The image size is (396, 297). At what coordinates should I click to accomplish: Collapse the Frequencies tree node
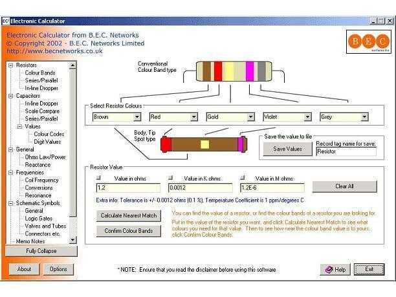pyautogui.click(x=10, y=173)
